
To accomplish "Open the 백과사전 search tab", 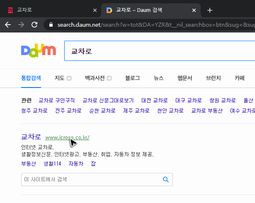I will click(x=95, y=78).
